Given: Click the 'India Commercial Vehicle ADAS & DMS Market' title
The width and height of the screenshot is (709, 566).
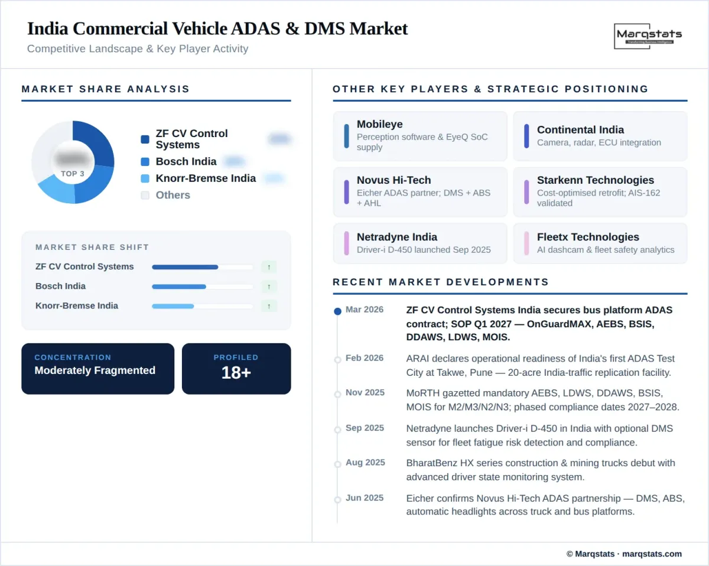Looking at the screenshot, I should click(x=217, y=28).
